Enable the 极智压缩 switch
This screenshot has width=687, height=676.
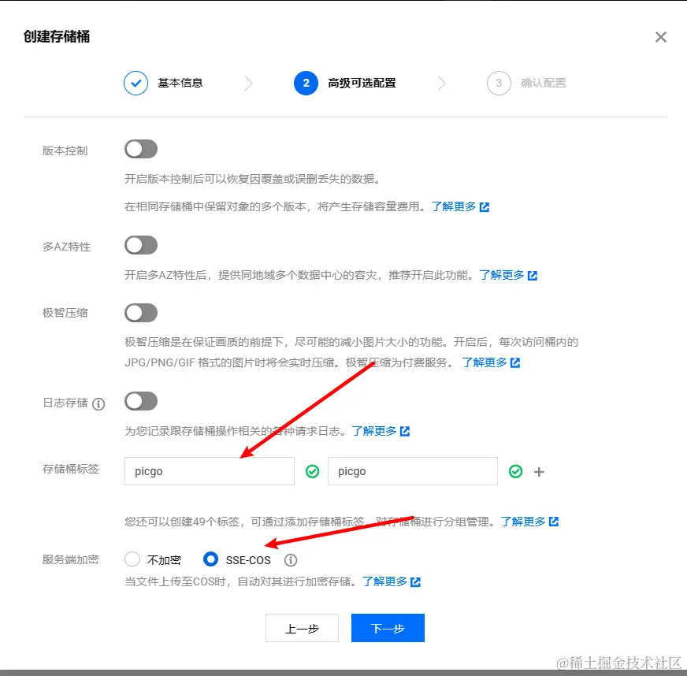(141, 313)
